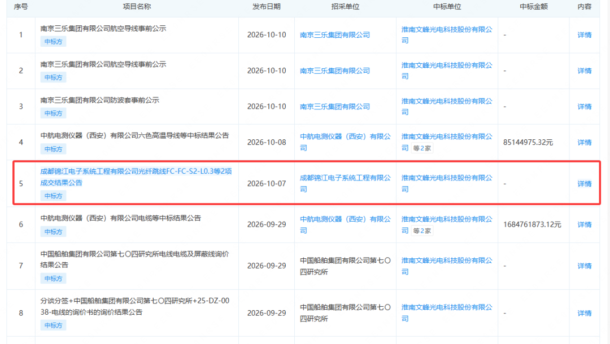
Task: Select title 中航电测仪器（西安）有限公司六色高温导线等中标结果公告
Action: [x=134, y=135]
